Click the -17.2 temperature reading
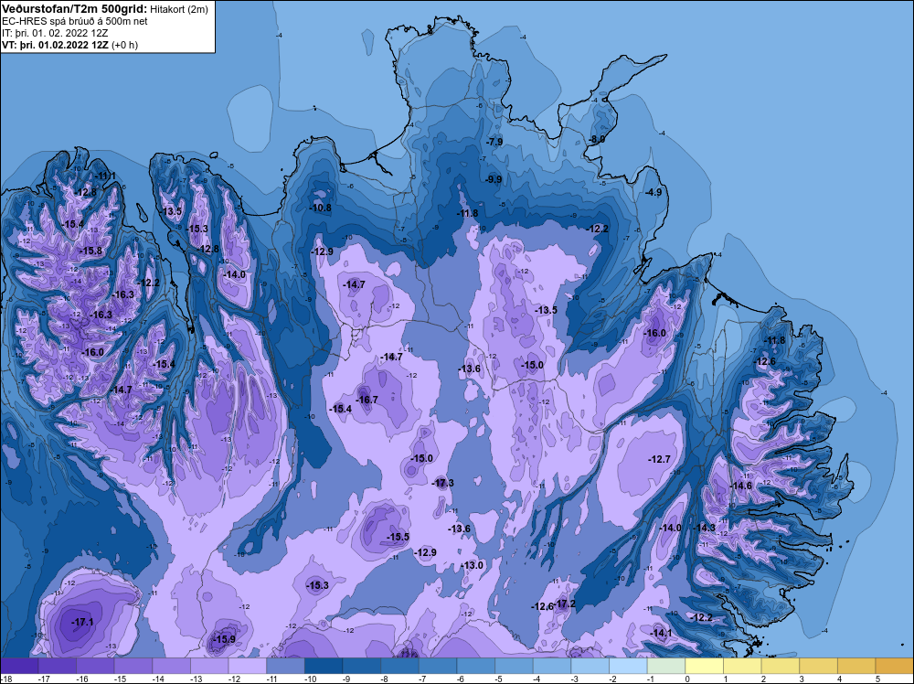Viewport: 914px width, 684px height. (x=565, y=604)
